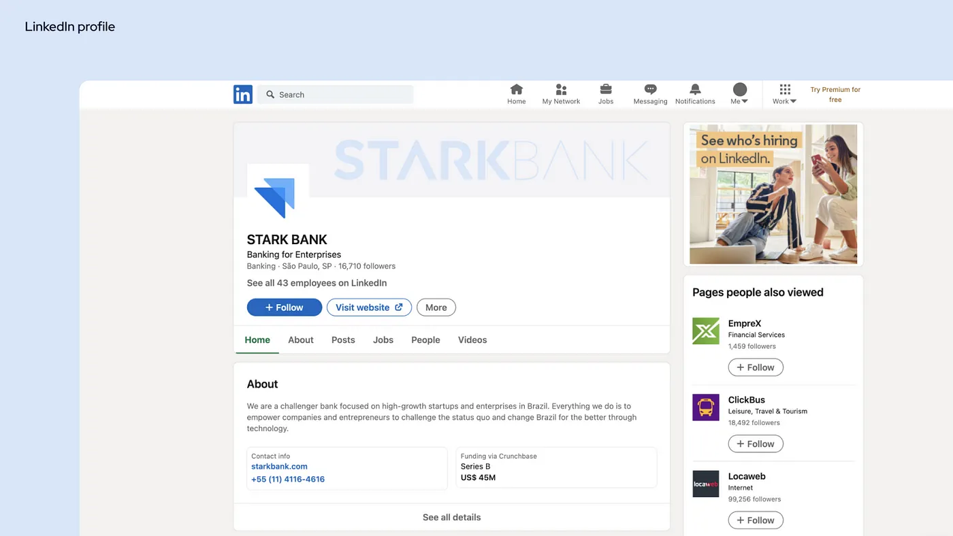Click the LinkedIn logo icon

(242, 95)
